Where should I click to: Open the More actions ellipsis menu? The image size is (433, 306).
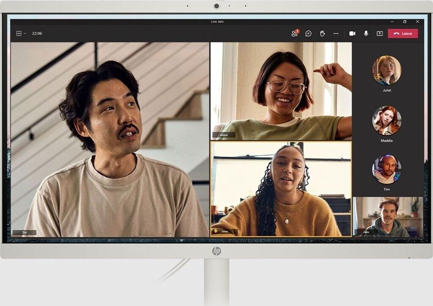coord(336,33)
